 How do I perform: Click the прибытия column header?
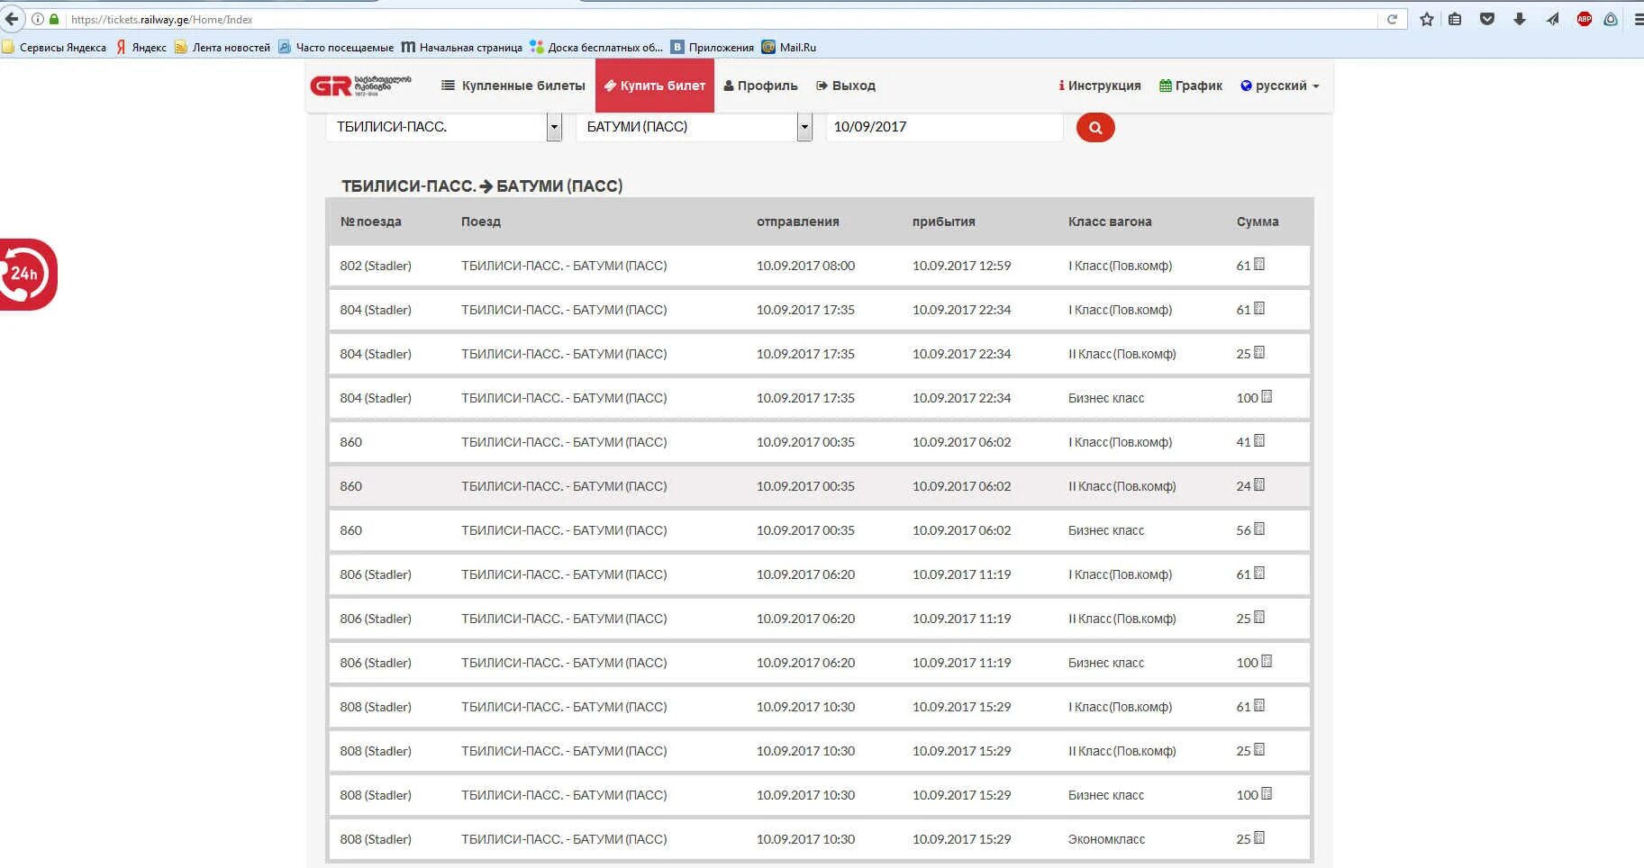click(943, 222)
